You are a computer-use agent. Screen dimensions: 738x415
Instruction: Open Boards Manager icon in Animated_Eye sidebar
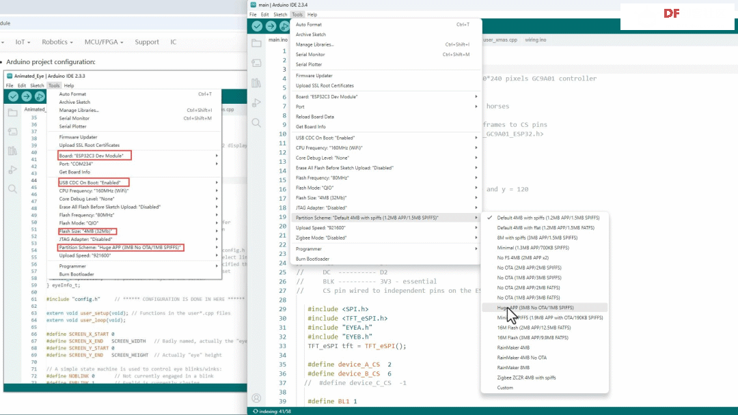pyautogui.click(x=13, y=132)
